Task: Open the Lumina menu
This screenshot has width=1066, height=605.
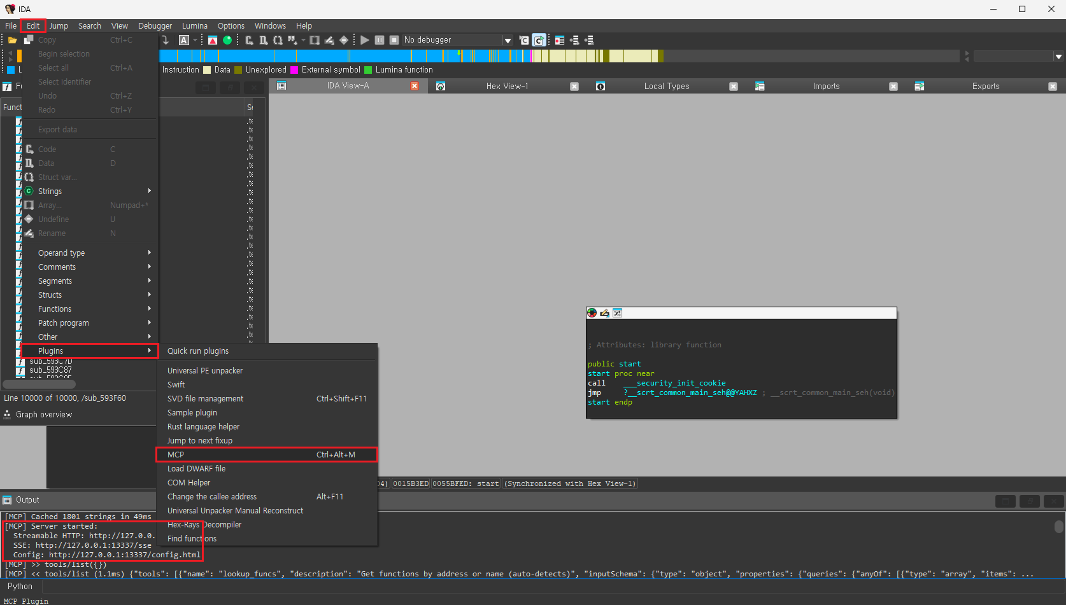Action: point(195,26)
